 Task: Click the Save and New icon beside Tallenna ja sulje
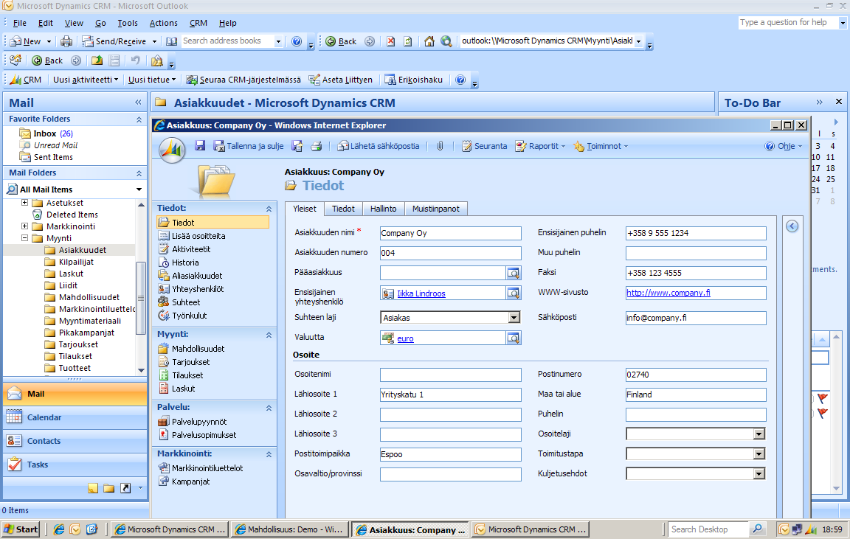[297, 146]
